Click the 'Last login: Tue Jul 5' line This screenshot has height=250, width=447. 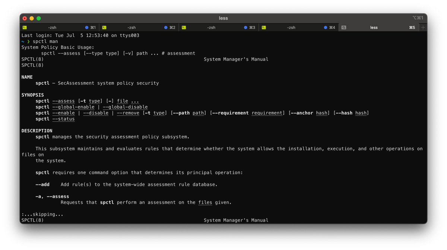point(80,35)
